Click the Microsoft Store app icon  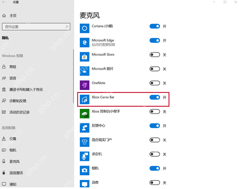(84, 57)
